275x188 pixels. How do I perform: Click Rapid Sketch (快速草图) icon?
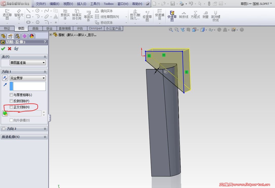pyautogui.click(x=172, y=16)
